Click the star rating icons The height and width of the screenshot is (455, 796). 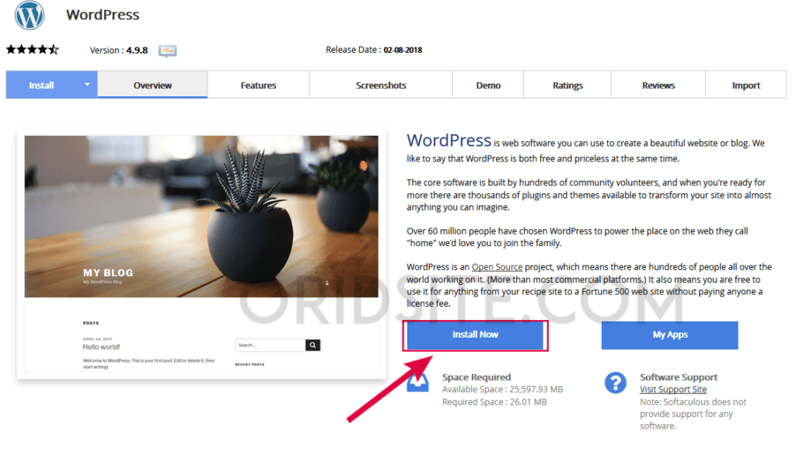coord(33,50)
